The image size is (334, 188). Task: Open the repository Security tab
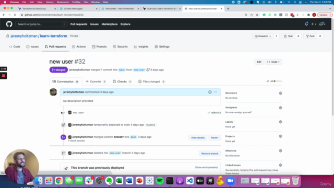(x=121, y=46)
